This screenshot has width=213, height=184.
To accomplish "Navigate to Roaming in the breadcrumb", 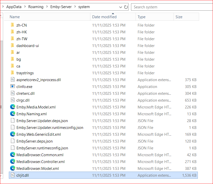I will tap(36, 7).
